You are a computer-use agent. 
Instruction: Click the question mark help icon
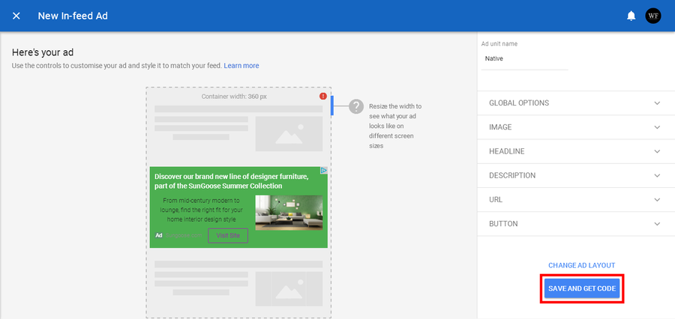(356, 106)
